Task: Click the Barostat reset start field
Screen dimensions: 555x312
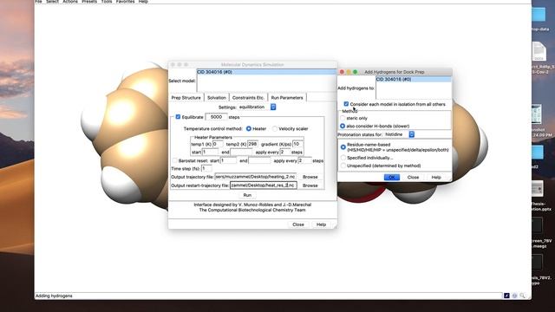Action: (228, 160)
